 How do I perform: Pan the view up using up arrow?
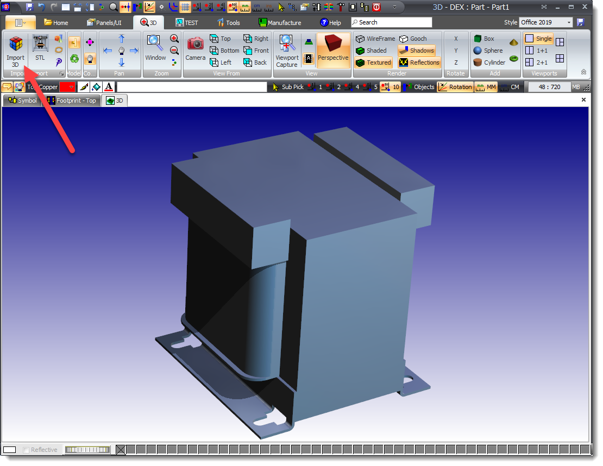pos(122,39)
